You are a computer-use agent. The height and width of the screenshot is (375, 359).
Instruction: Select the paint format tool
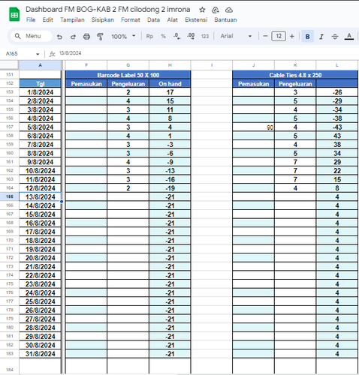[100, 37]
